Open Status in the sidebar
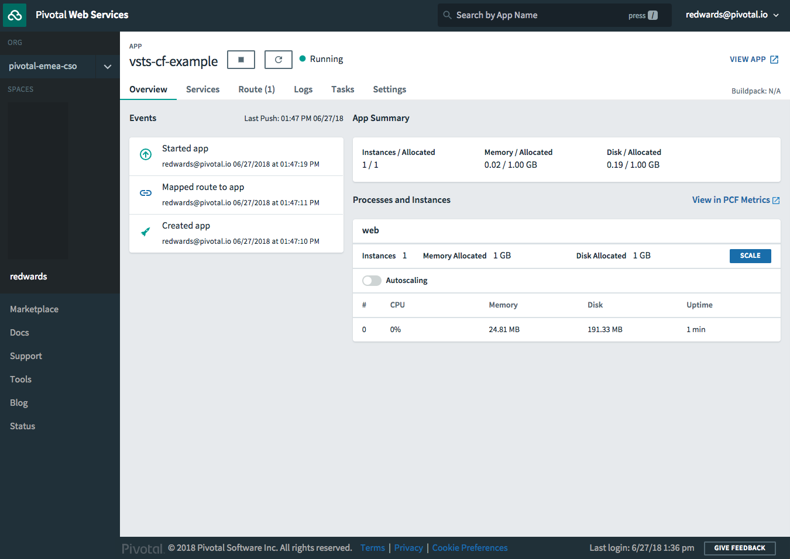The width and height of the screenshot is (790, 559). (22, 426)
